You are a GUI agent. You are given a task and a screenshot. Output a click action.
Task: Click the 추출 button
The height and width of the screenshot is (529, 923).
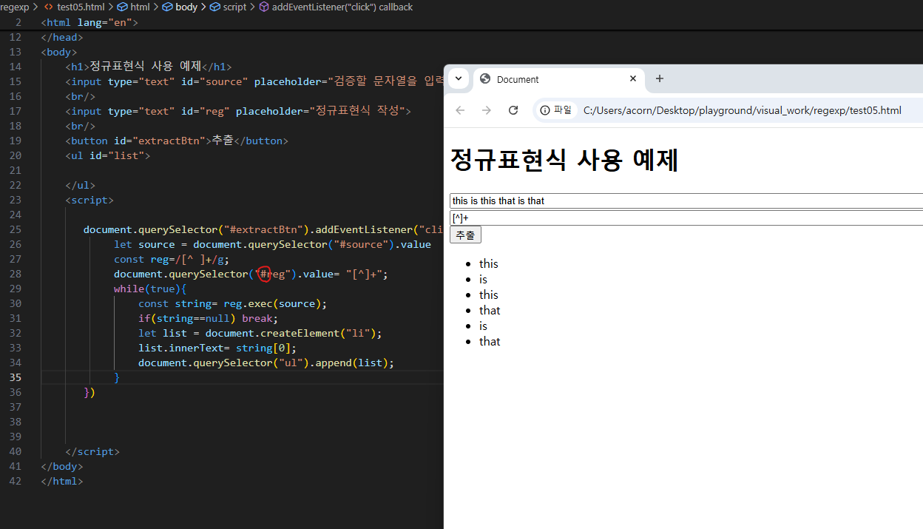(465, 235)
